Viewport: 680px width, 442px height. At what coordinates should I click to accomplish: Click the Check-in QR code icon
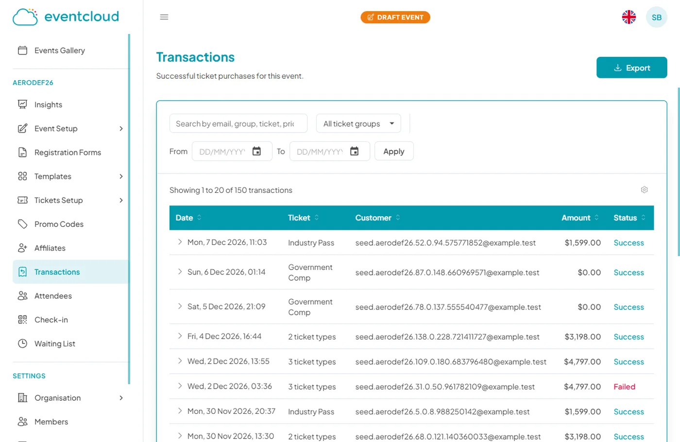[x=22, y=320]
